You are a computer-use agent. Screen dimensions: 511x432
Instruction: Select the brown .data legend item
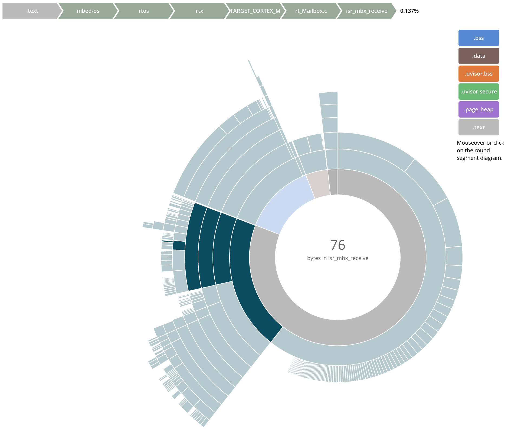(479, 56)
